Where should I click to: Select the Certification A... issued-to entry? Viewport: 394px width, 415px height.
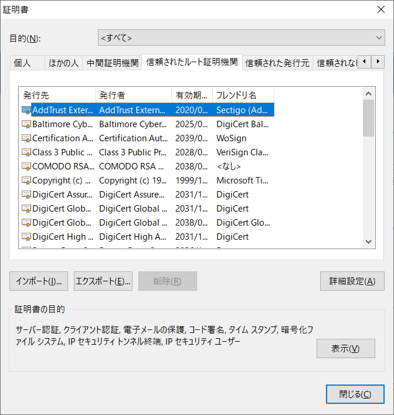[x=63, y=138]
